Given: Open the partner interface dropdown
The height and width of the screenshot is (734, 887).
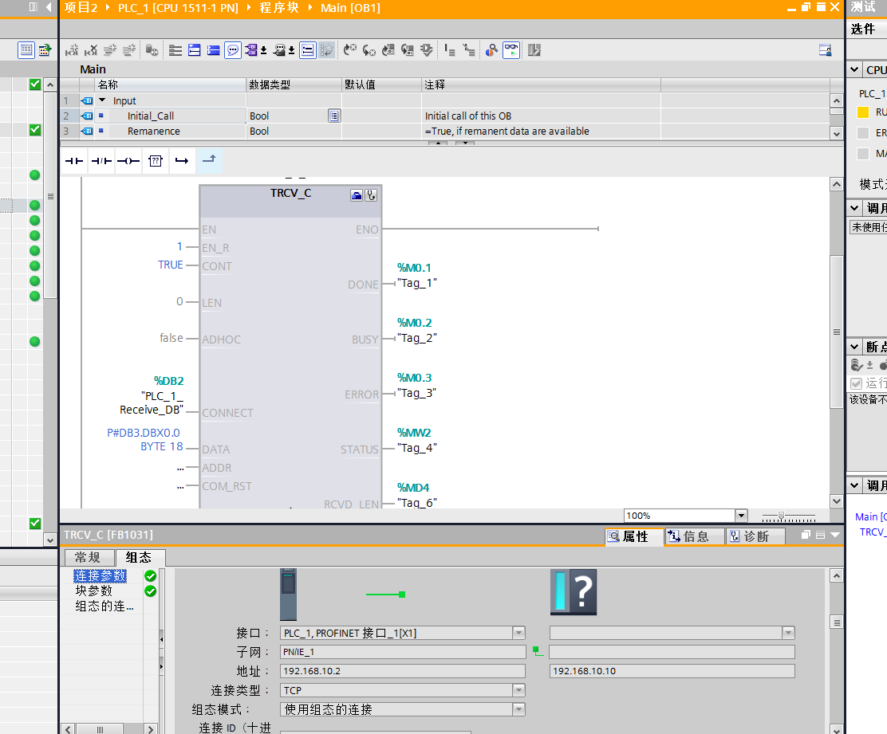Looking at the screenshot, I should [x=788, y=633].
